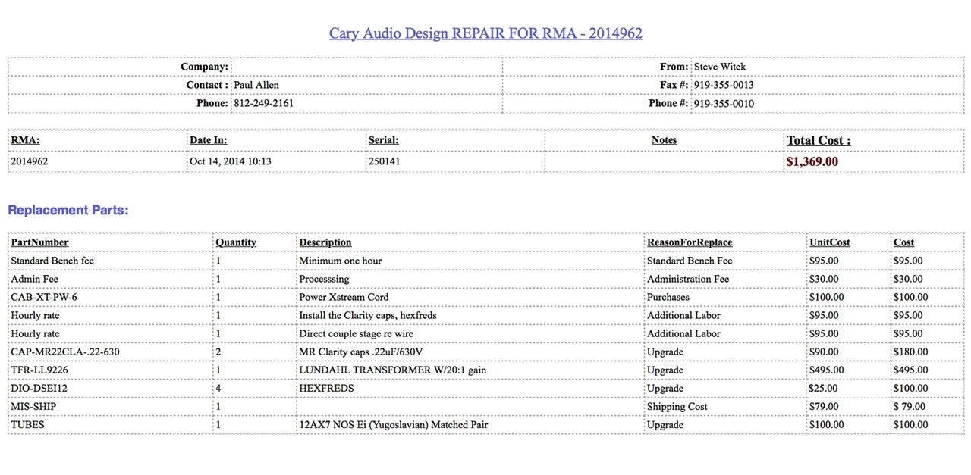Click the TFR-LL9226 part number cell
Viewport: 971px width, 475px height.
click(x=39, y=370)
